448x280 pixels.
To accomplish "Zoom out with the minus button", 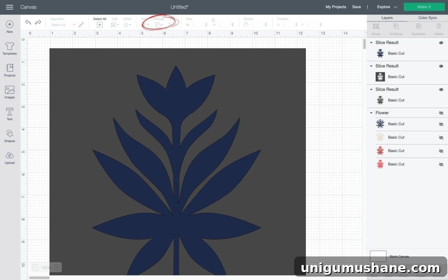I will pyautogui.click(x=35, y=267).
